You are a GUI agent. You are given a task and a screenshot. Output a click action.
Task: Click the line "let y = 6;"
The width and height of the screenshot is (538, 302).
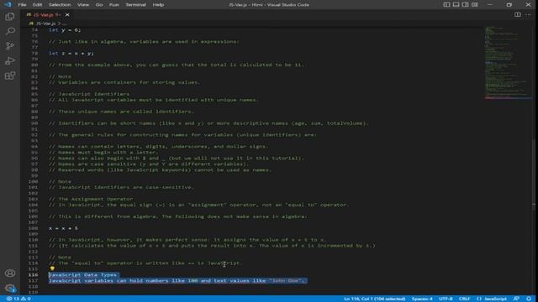coord(65,30)
